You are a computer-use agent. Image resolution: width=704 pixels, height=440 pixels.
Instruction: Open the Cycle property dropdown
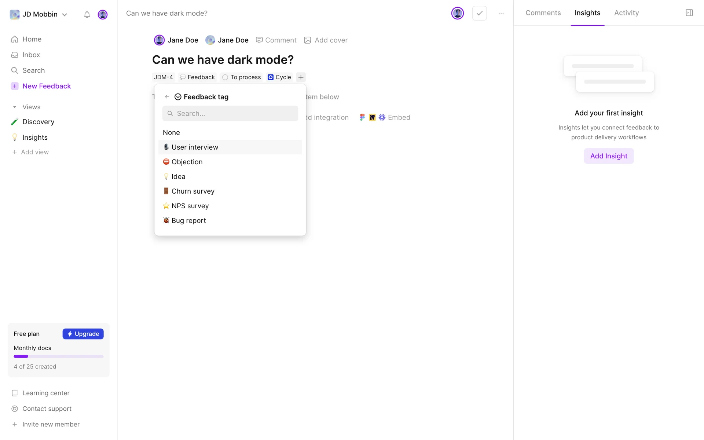[x=279, y=77]
